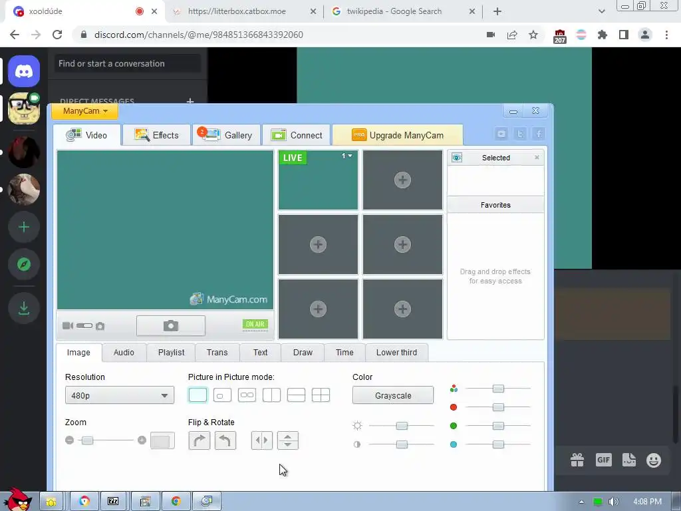The height and width of the screenshot is (511, 681).
Task: Click Find or start a conversation field
Action: click(128, 63)
